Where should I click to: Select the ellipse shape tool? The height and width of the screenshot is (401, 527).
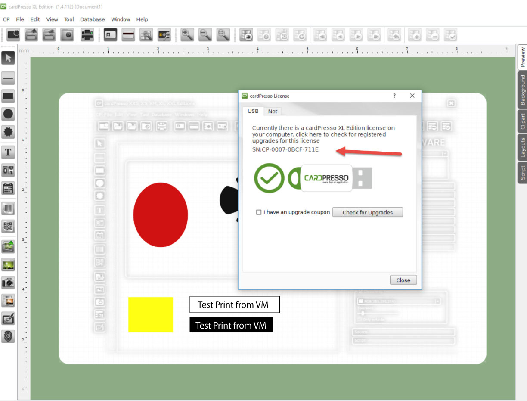click(x=8, y=114)
